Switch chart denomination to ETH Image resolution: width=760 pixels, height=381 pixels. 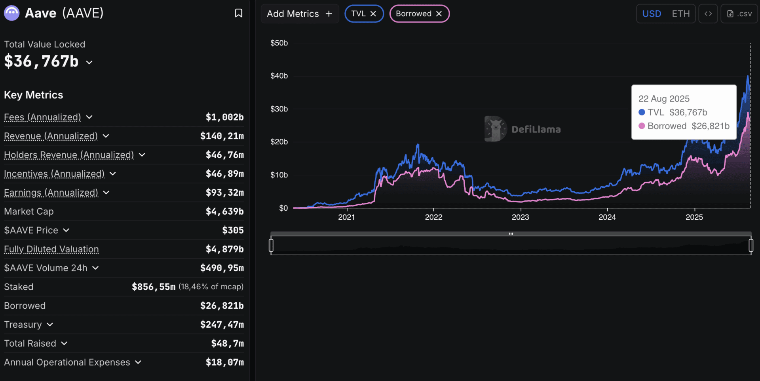681,13
